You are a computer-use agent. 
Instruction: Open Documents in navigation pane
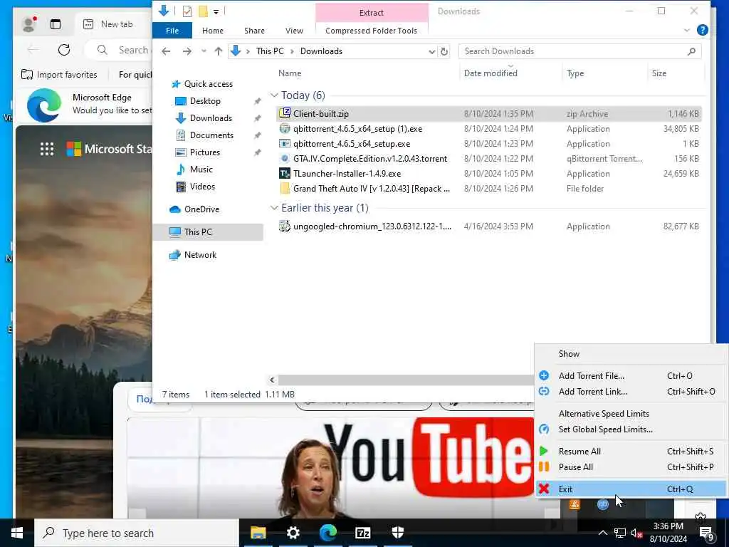point(211,135)
